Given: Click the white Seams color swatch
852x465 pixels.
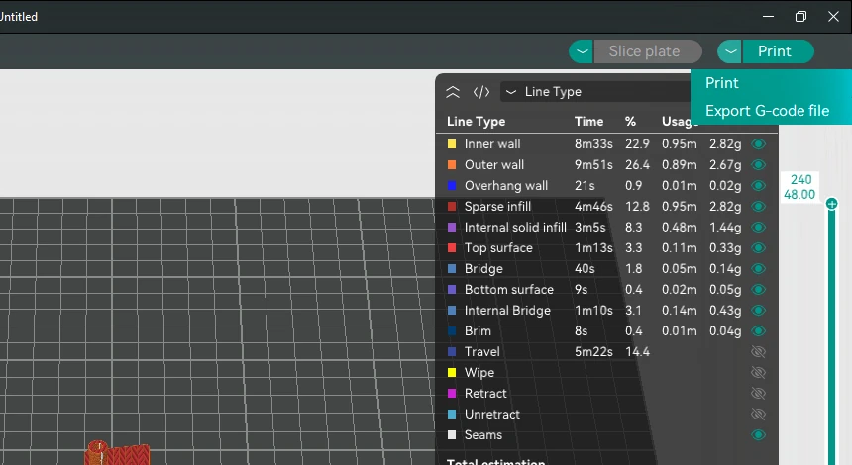Looking at the screenshot, I should click(x=452, y=434).
